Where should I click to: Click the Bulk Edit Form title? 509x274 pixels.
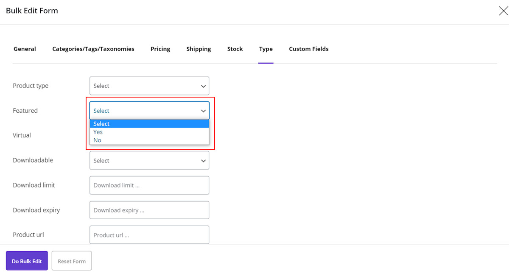pyautogui.click(x=32, y=11)
